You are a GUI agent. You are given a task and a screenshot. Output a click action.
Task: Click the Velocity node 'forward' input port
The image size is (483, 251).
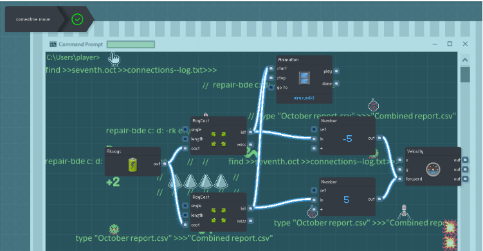click(x=400, y=179)
